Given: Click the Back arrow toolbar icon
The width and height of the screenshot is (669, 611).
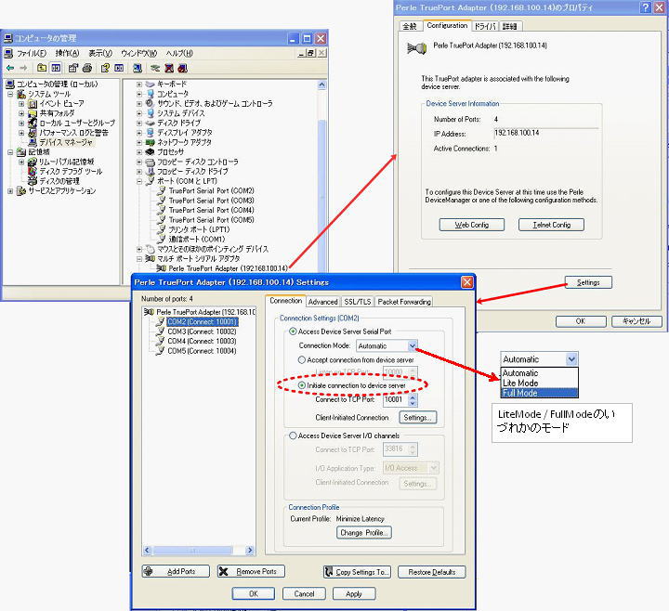Looking at the screenshot, I should [10, 68].
